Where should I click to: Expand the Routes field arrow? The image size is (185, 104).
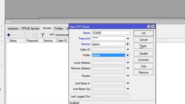[x=128, y=76]
